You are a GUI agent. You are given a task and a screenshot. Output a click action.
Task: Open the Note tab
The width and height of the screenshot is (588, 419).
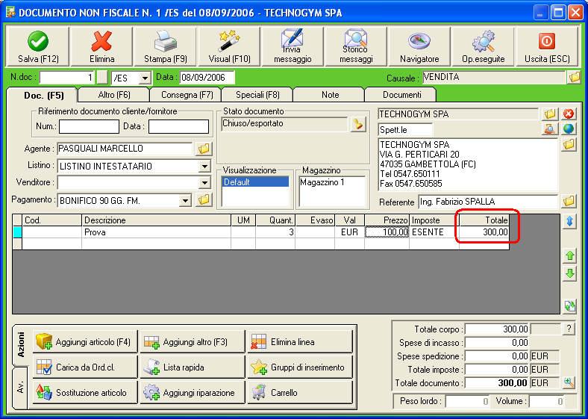tap(330, 95)
